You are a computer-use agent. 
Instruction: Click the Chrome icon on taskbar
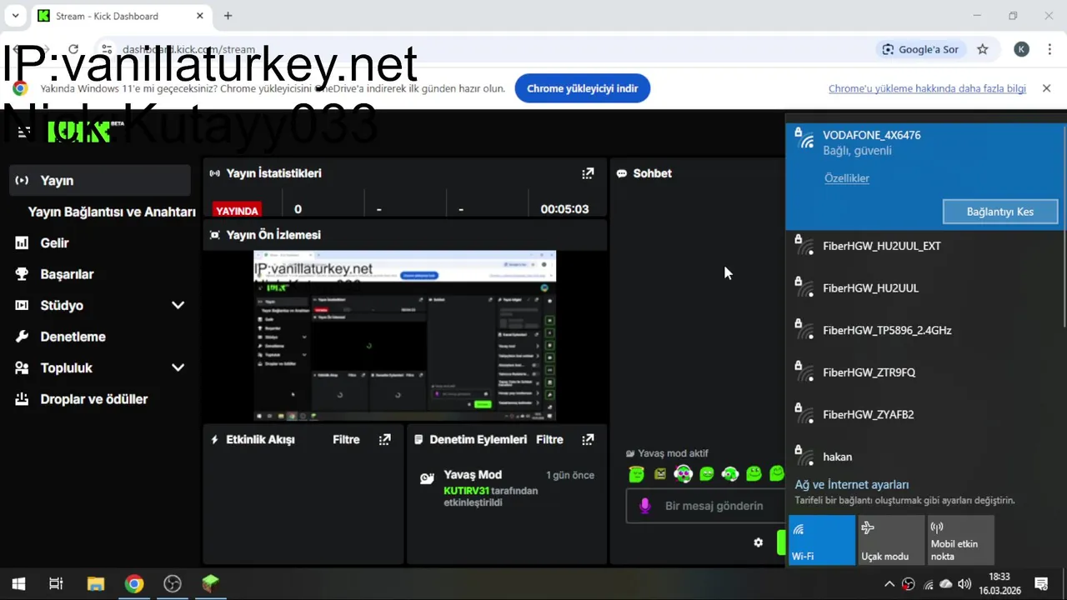pyautogui.click(x=134, y=584)
